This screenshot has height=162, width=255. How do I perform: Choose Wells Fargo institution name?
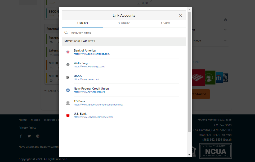82,63
